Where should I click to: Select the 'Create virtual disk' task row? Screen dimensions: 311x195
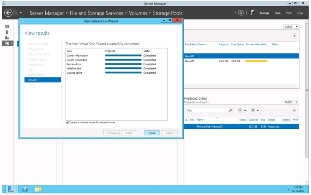pos(116,60)
